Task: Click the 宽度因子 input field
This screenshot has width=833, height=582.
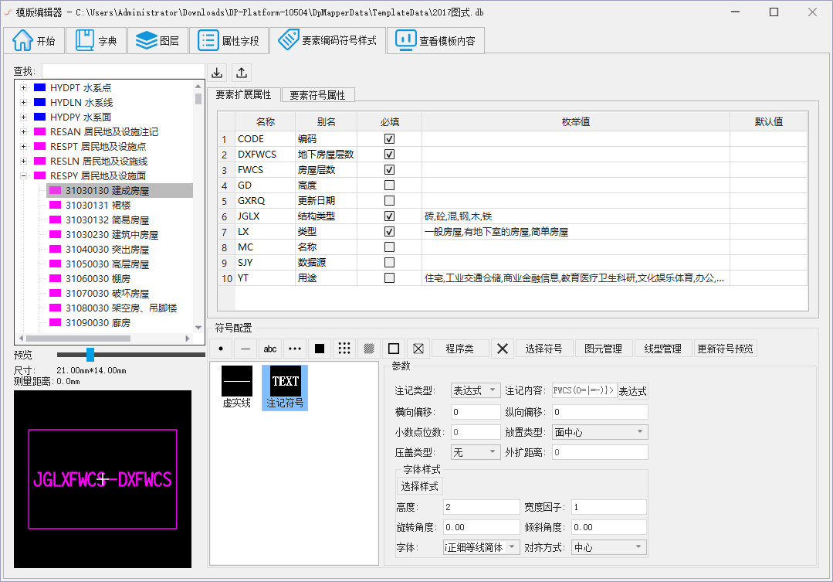Action: point(609,507)
